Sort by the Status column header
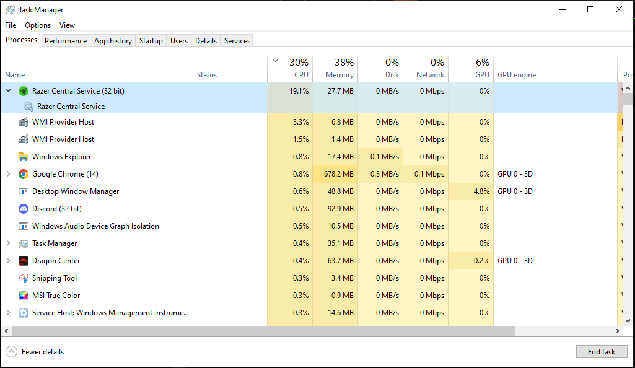635x368 pixels. [230, 69]
